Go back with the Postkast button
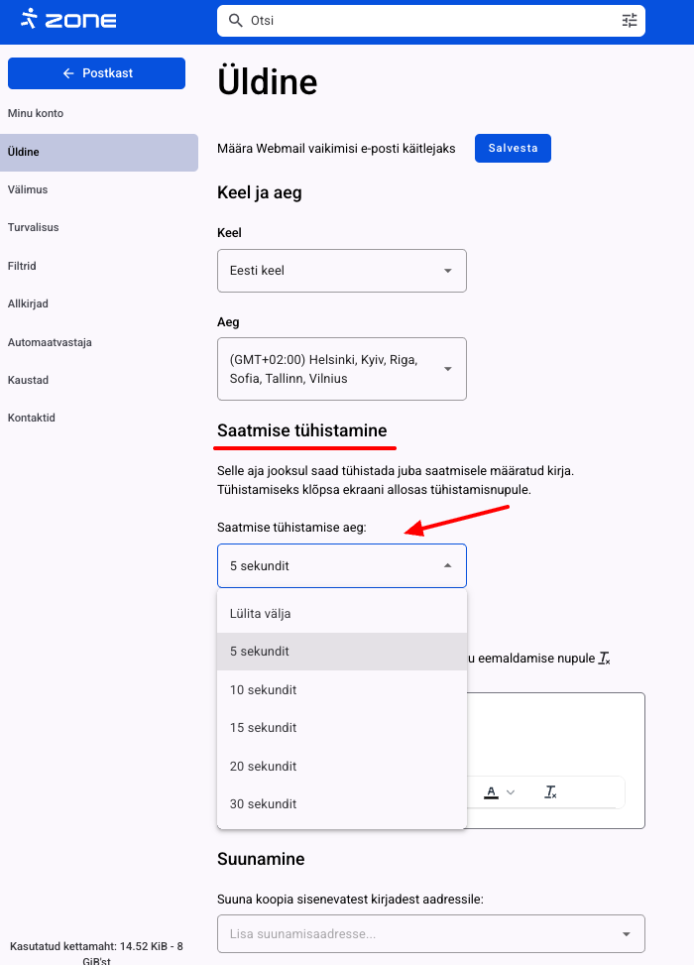This screenshot has height=965, width=694. tap(96, 73)
